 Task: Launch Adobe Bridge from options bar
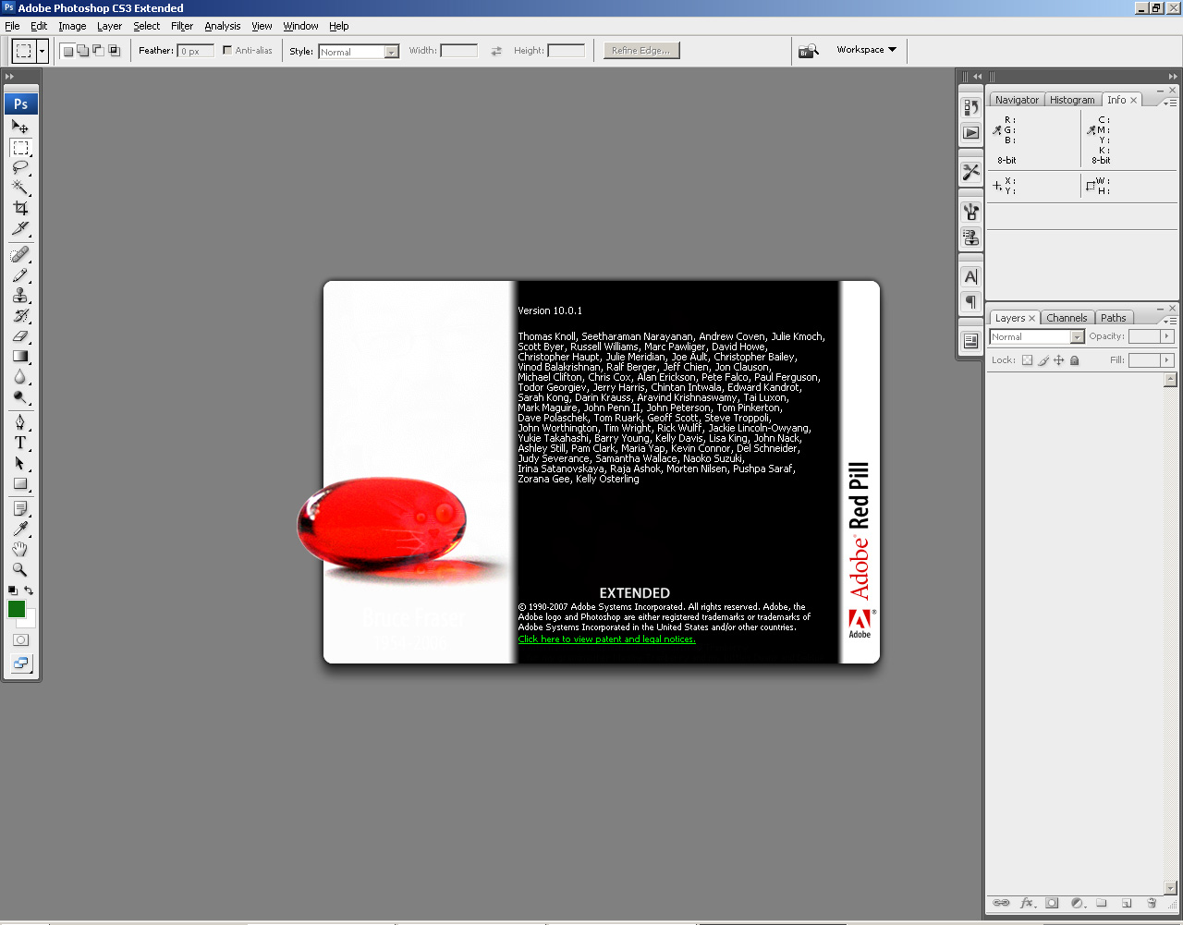pyautogui.click(x=809, y=51)
